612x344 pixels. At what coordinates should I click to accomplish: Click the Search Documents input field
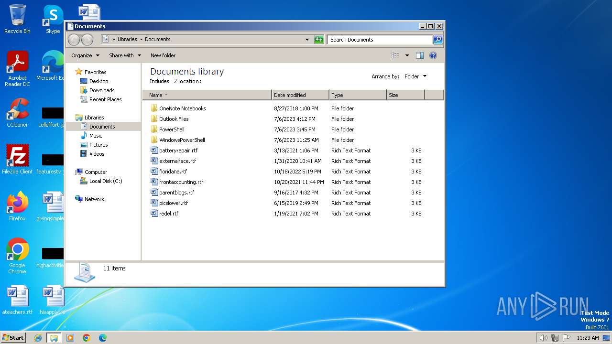[380, 40]
